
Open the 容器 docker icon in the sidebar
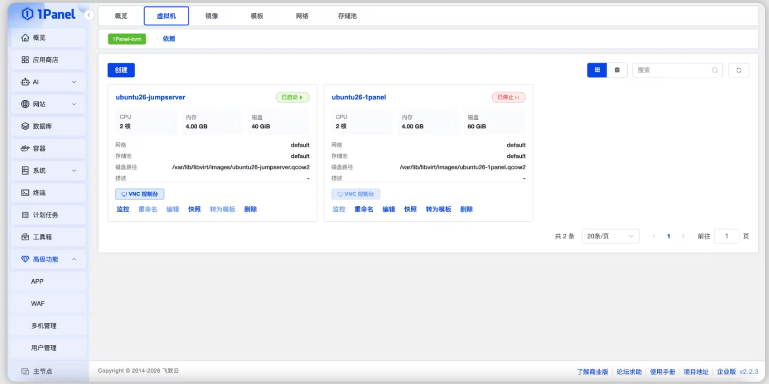(25, 148)
